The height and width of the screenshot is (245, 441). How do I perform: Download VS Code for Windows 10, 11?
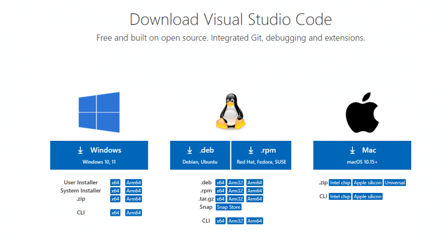pos(99,155)
